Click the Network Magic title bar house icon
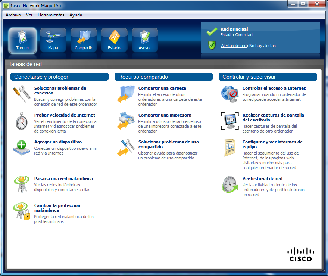328x276 pixels. pyautogui.click(x=6, y=6)
